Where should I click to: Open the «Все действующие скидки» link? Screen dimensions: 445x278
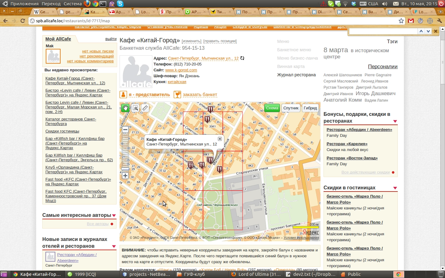click(366, 172)
